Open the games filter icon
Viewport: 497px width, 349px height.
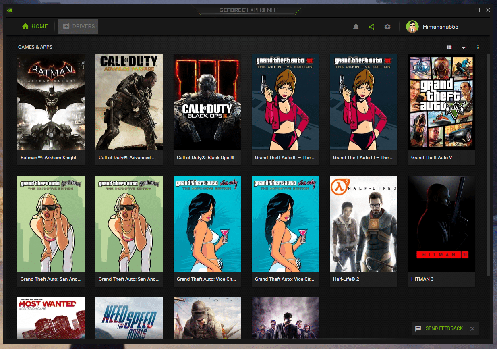464,47
